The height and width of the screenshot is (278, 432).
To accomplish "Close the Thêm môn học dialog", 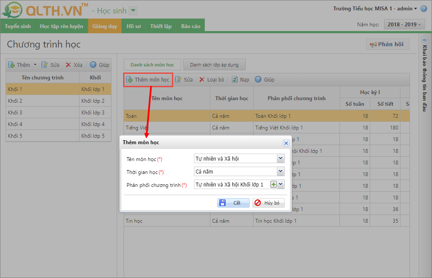I will (286, 143).
